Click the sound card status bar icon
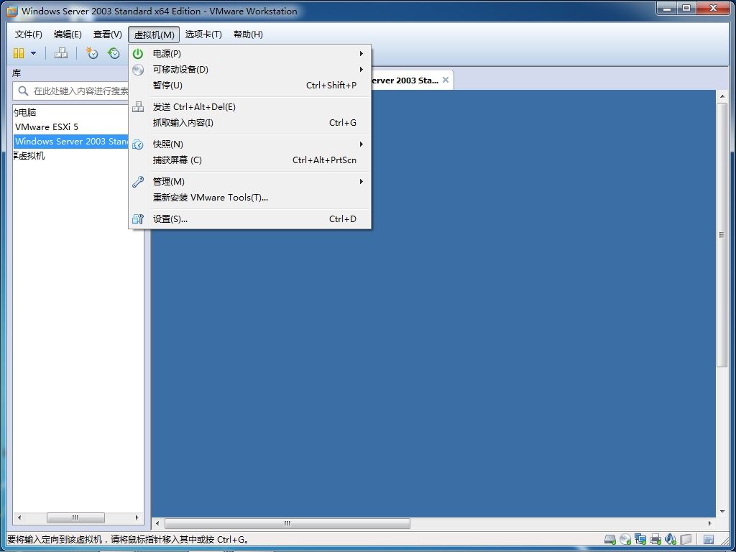Screen dimensions: 736x552 (x=671, y=539)
